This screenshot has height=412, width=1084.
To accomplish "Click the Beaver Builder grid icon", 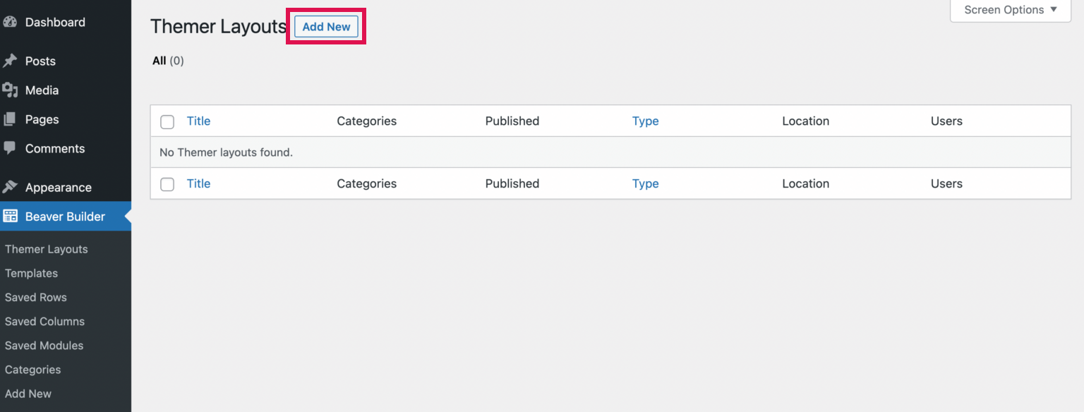I will (x=11, y=217).
